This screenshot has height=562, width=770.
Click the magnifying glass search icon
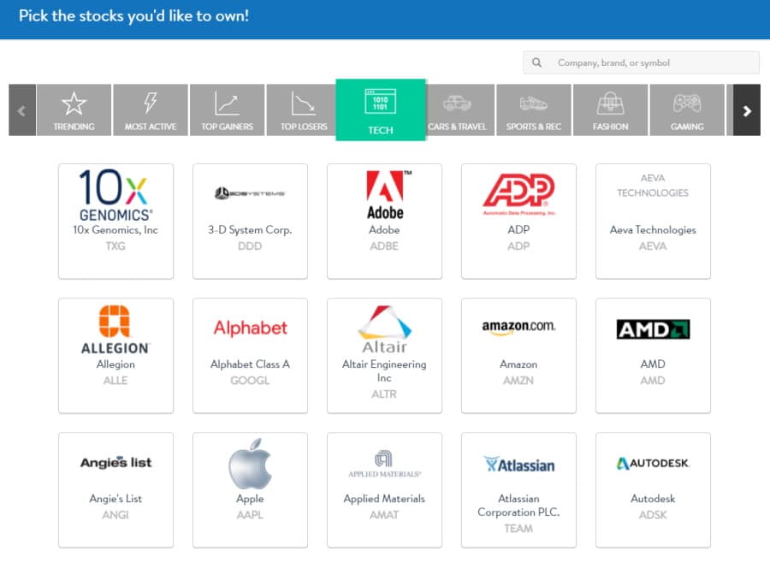[536, 62]
